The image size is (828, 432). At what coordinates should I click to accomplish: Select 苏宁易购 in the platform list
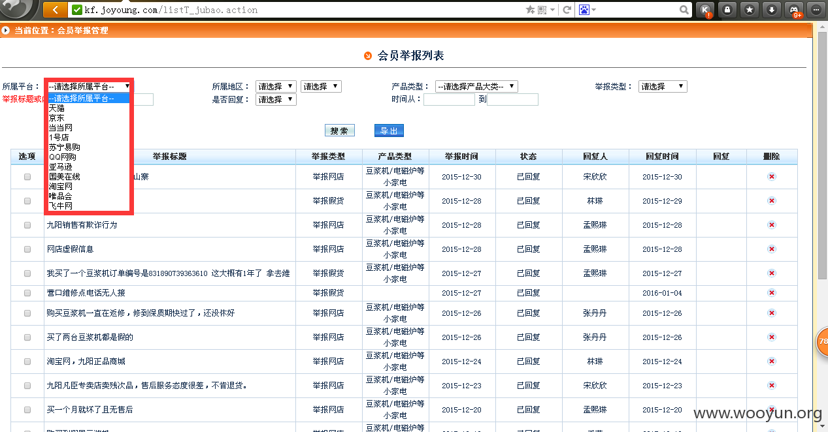point(89,147)
